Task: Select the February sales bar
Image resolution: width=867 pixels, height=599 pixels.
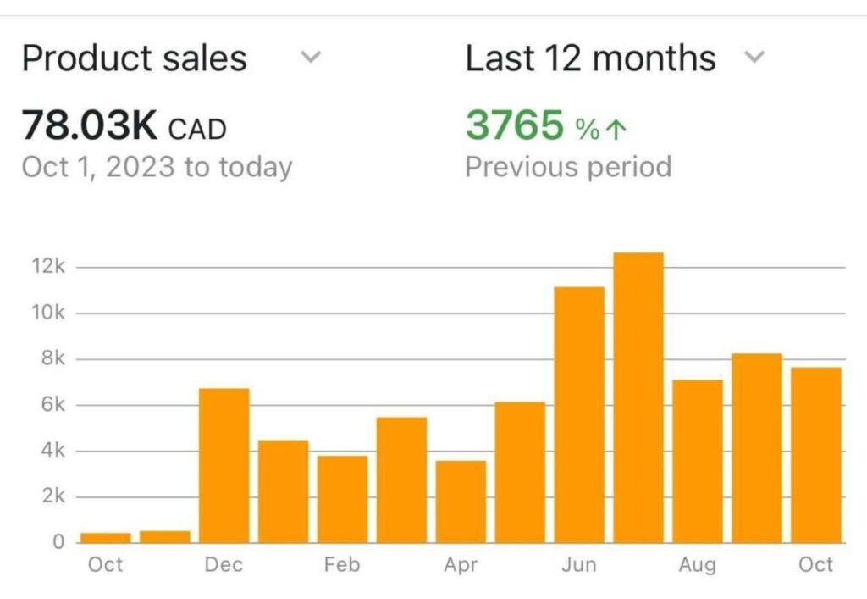Action: point(343,499)
